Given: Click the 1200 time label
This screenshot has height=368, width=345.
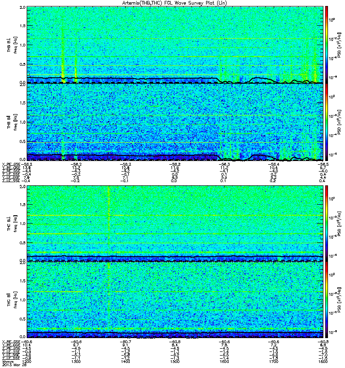Looking at the screenshot, I should coord(27,362).
